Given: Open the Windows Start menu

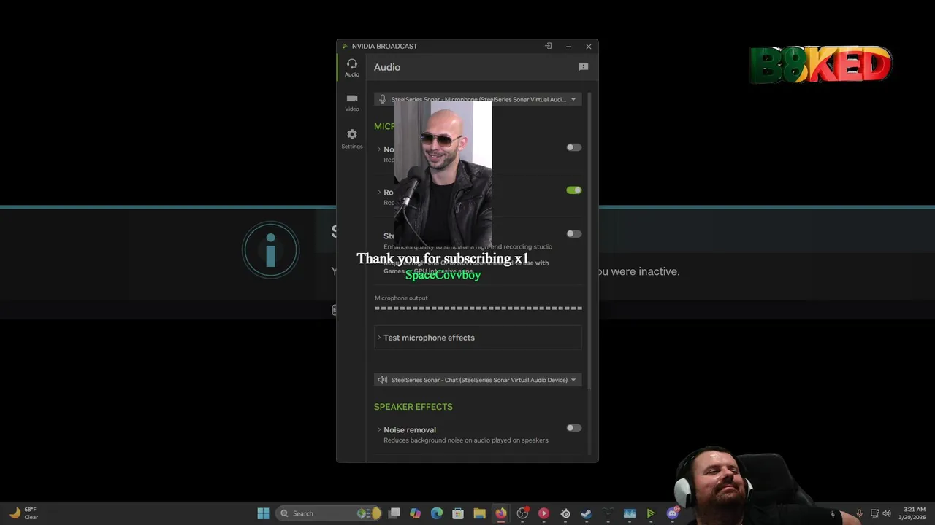Looking at the screenshot, I should [263, 513].
